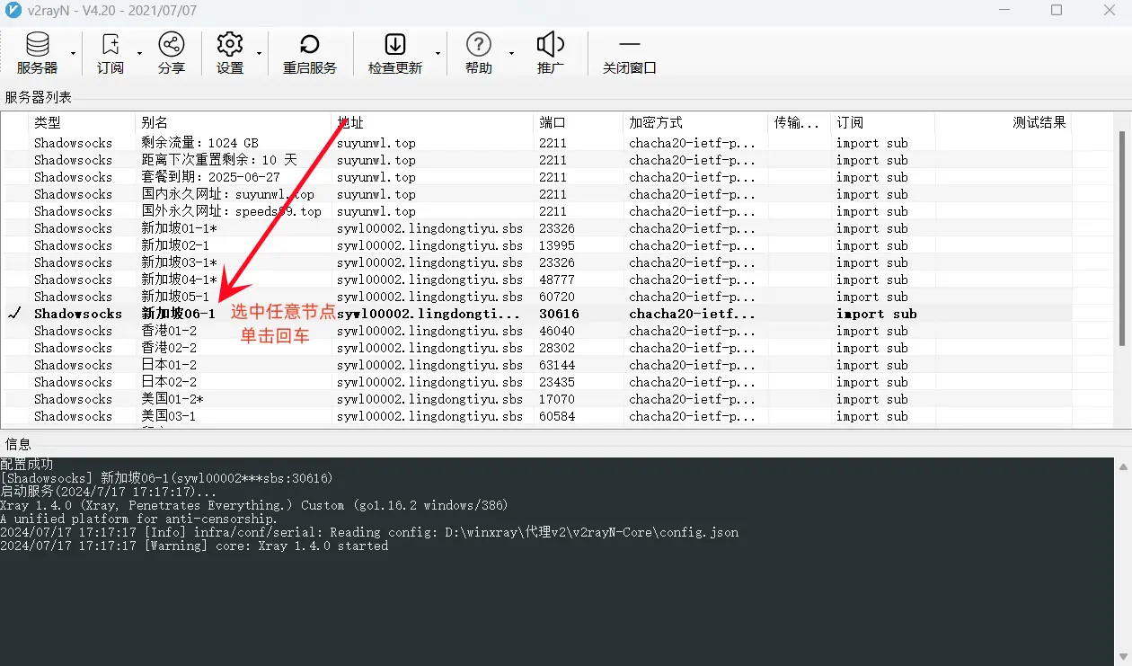Click the server list vertical scrollbar
This screenshot has width=1132, height=666.
(x=1123, y=238)
